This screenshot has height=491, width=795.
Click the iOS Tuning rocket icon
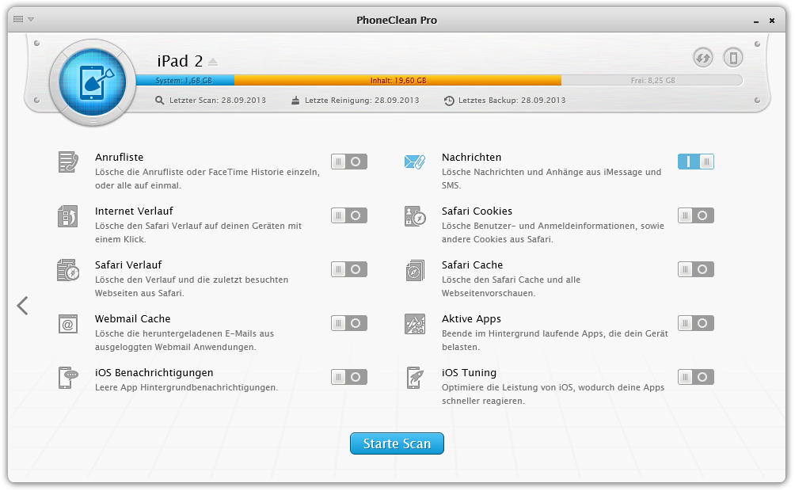(415, 378)
